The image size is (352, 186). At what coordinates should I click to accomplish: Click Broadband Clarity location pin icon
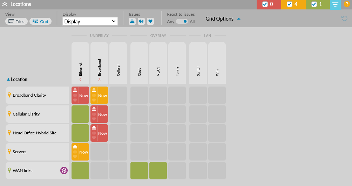9,95
